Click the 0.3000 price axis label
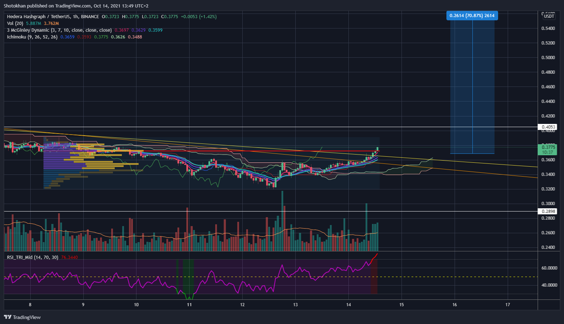The width and height of the screenshot is (564, 324). pos(548,204)
